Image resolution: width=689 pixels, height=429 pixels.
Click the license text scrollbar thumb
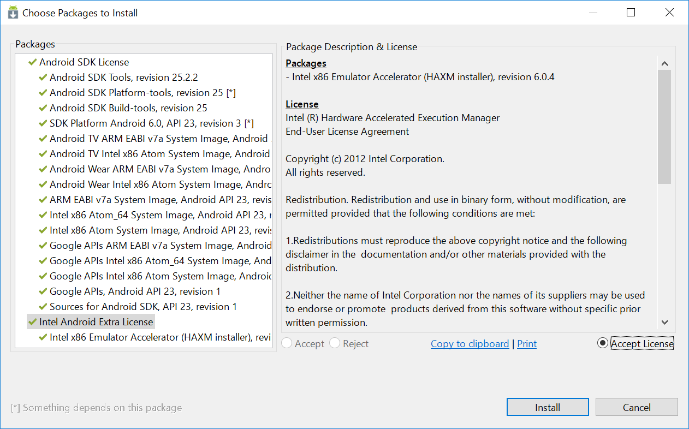tap(664, 127)
